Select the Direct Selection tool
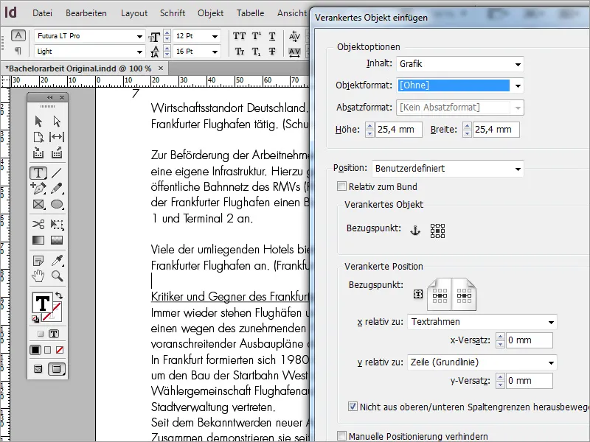 click(x=57, y=122)
